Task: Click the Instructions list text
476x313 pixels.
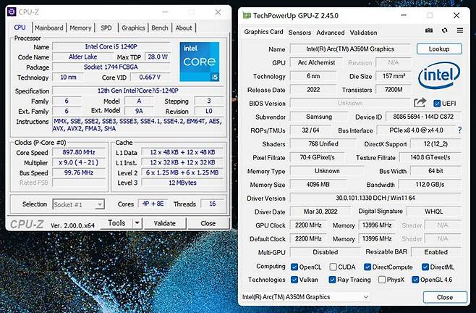Action: tap(138, 125)
